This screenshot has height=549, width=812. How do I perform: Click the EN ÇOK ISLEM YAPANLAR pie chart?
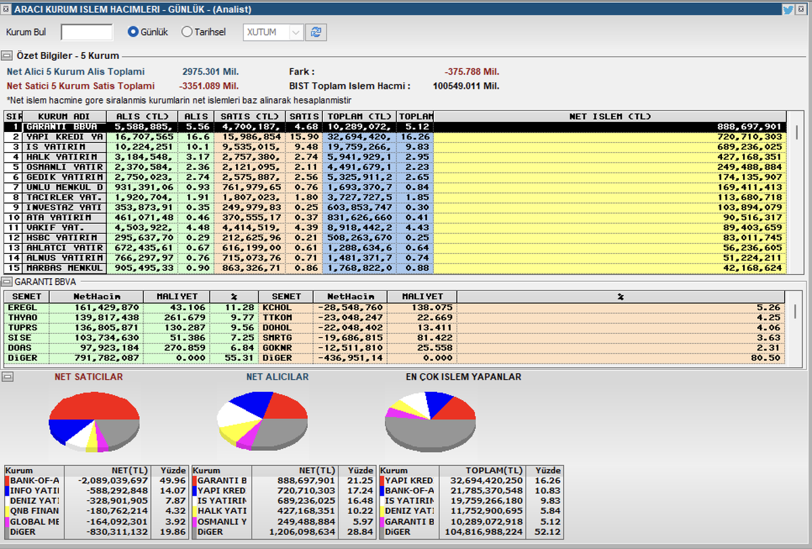[x=430, y=422]
